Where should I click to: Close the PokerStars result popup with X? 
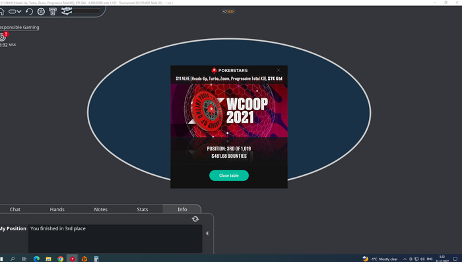(279, 70)
